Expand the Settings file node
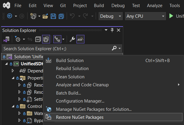Screen dimensions: 184x125 20,99
